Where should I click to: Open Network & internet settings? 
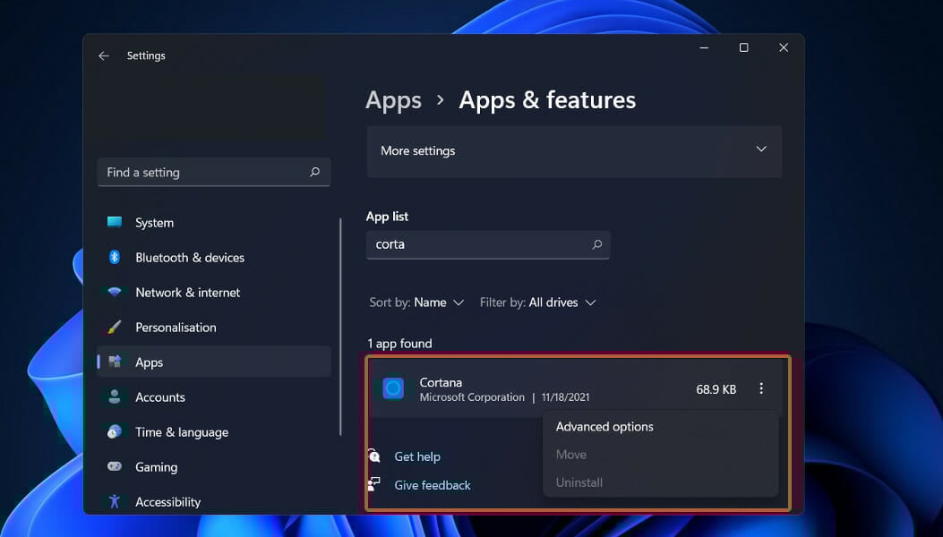tap(214, 293)
